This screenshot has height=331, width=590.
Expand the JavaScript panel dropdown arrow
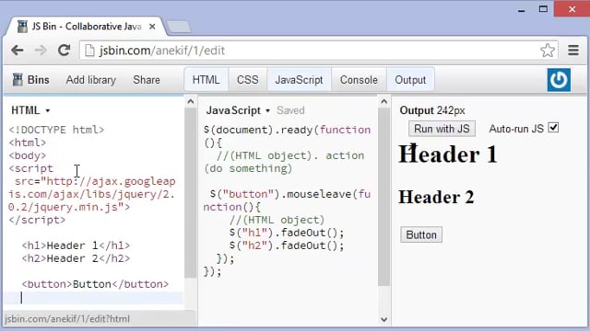267,110
